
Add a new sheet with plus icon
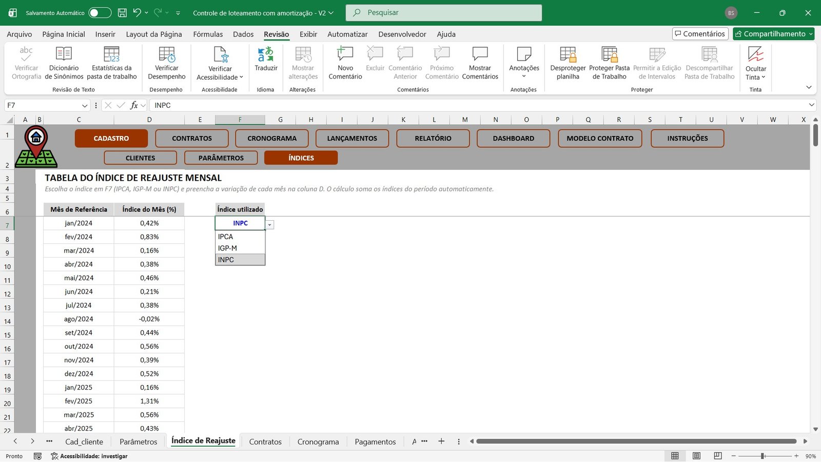pos(441,441)
